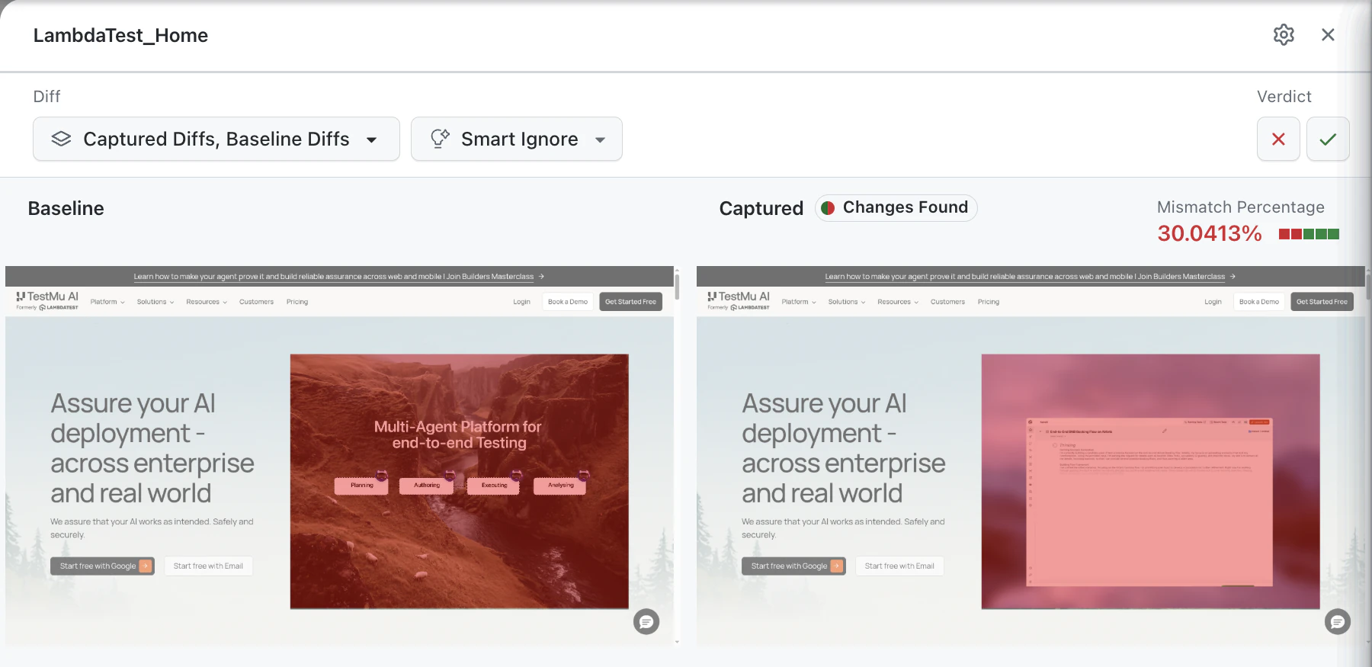
Task: Click the Baseline hero image thumbnail
Action: [x=460, y=481]
